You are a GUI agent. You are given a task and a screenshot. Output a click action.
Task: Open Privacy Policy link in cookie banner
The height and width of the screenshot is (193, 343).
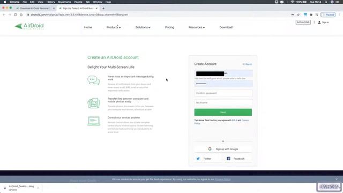(223, 179)
